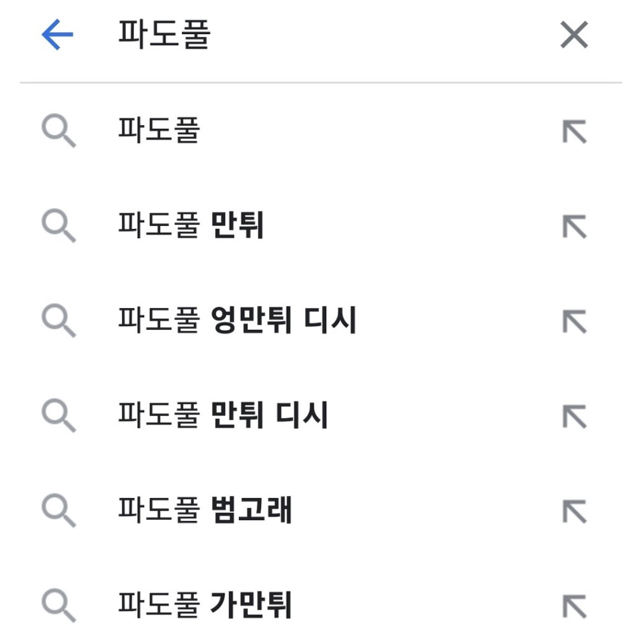This screenshot has width=634, height=634.
Task: Pick the suggestion '파도풀 범고래'
Action: [x=205, y=510]
